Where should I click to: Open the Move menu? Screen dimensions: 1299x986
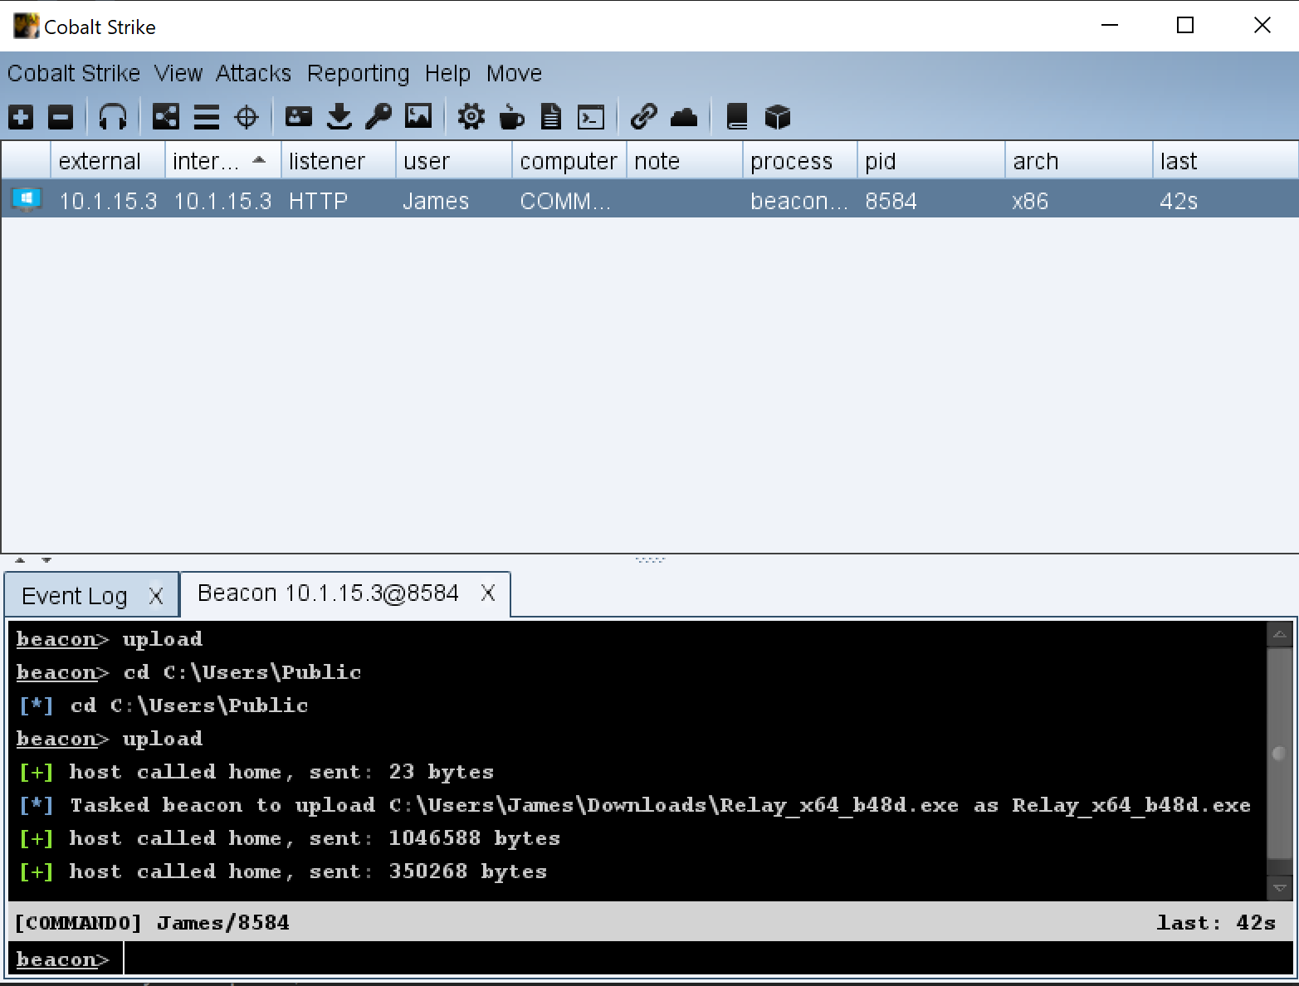click(x=514, y=73)
